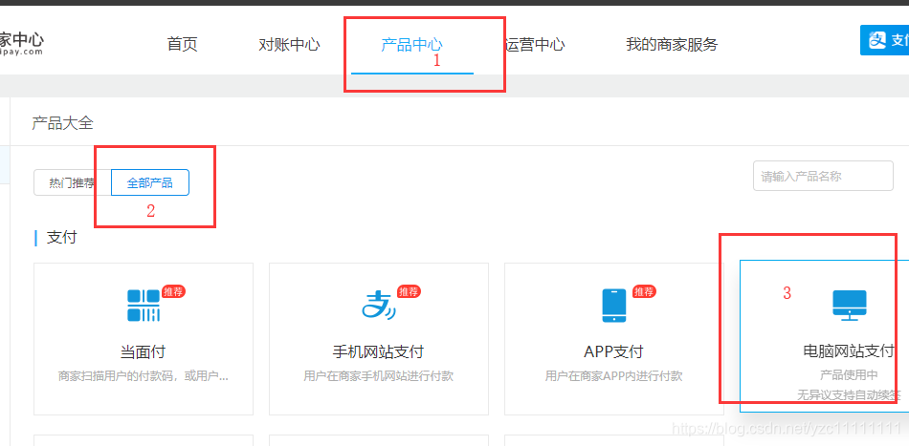909x446 pixels.
Task: Click the 电脑网站支付 monitor icon
Action: tap(850, 305)
